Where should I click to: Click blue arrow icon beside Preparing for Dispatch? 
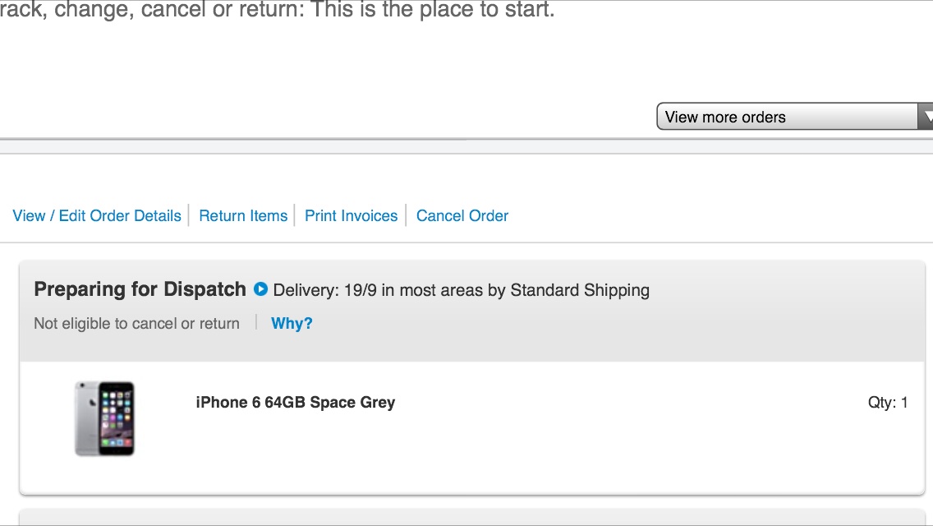(260, 289)
